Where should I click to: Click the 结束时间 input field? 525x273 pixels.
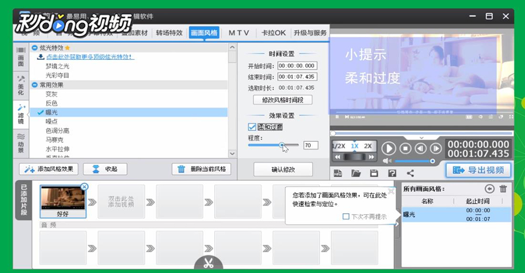click(x=297, y=77)
